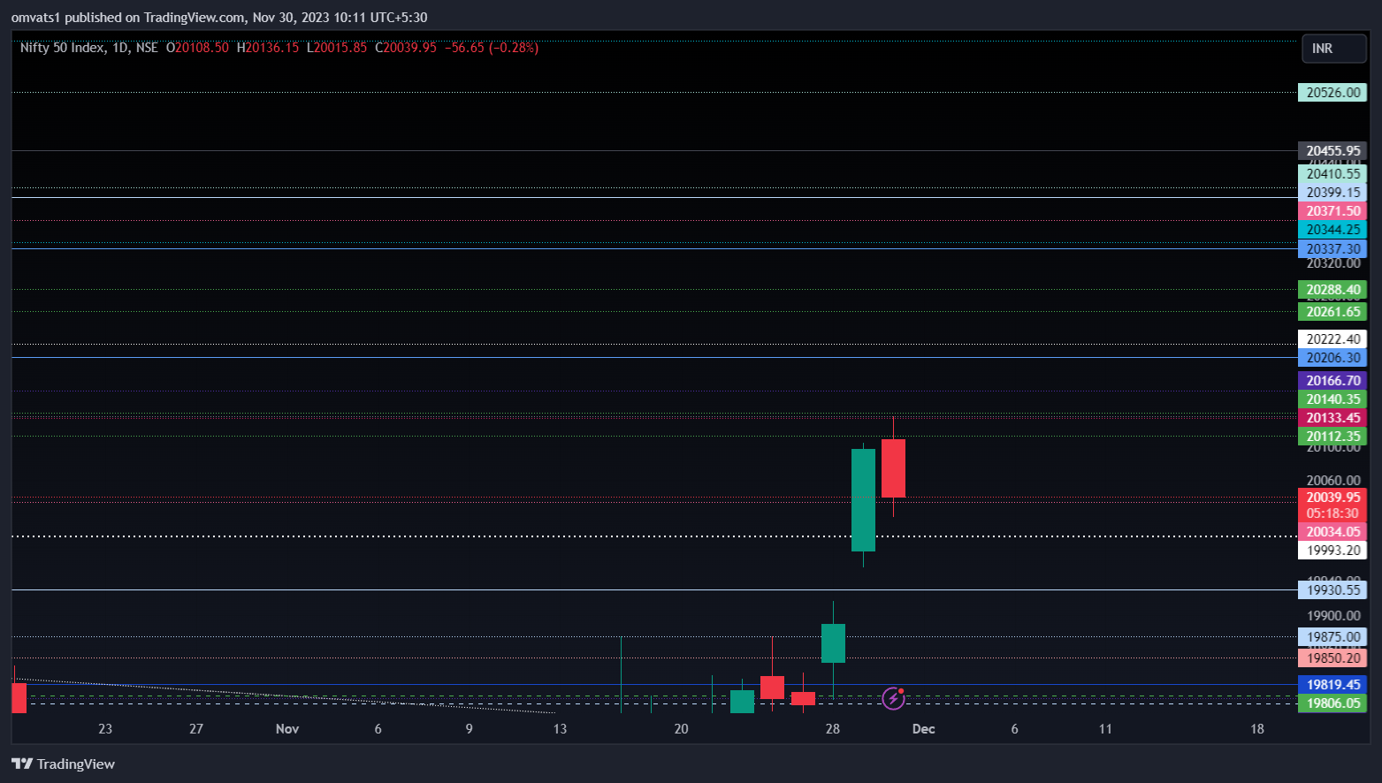1382x783 pixels.
Task: Click the high value H20136.15
Action: pos(268,48)
